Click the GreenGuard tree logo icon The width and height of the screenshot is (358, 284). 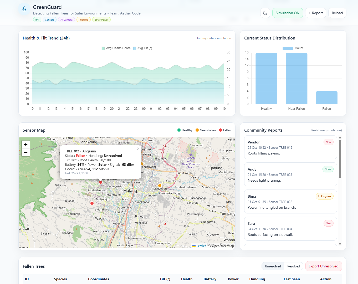click(24, 9)
